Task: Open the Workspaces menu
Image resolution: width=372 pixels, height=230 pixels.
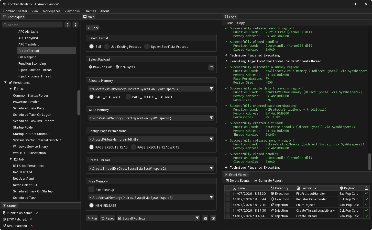Action: point(51,11)
